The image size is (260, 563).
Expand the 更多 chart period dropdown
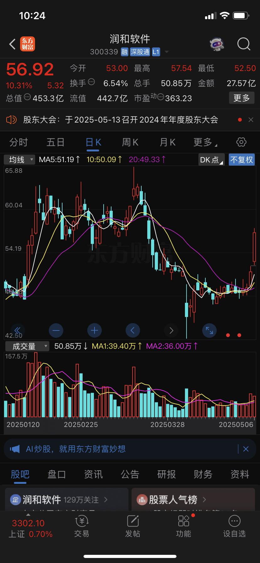point(205,142)
